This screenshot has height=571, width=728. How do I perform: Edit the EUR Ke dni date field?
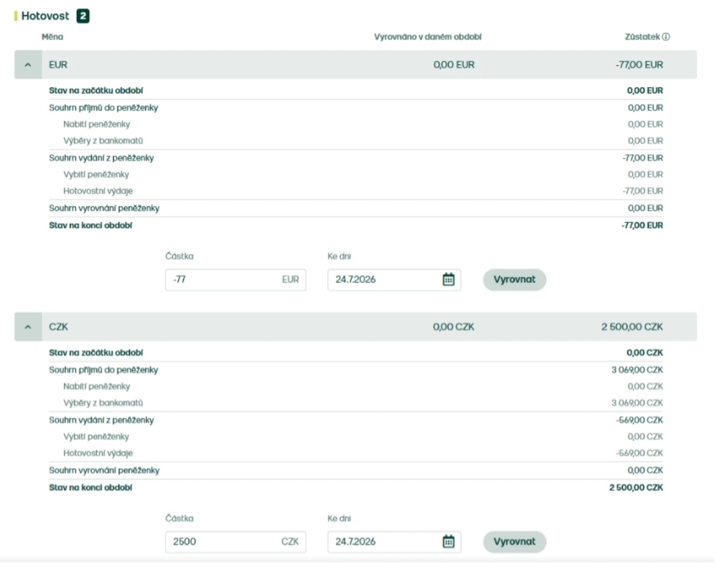point(394,280)
